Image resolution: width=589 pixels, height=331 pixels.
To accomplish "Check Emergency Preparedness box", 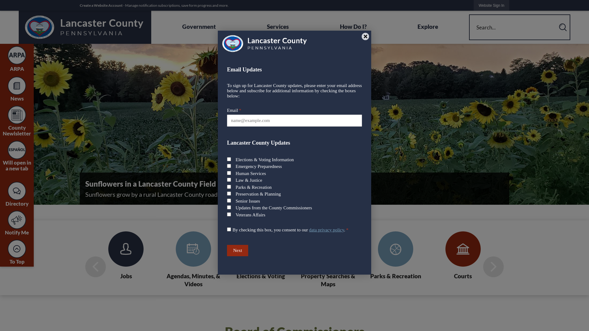I will [x=229, y=166].
